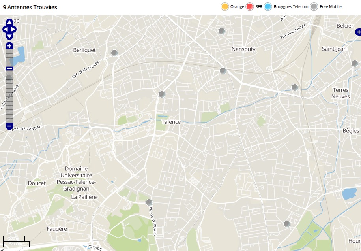Zoom out with the bottom minus button
The width and height of the screenshot is (361, 251).
[x=9, y=126]
